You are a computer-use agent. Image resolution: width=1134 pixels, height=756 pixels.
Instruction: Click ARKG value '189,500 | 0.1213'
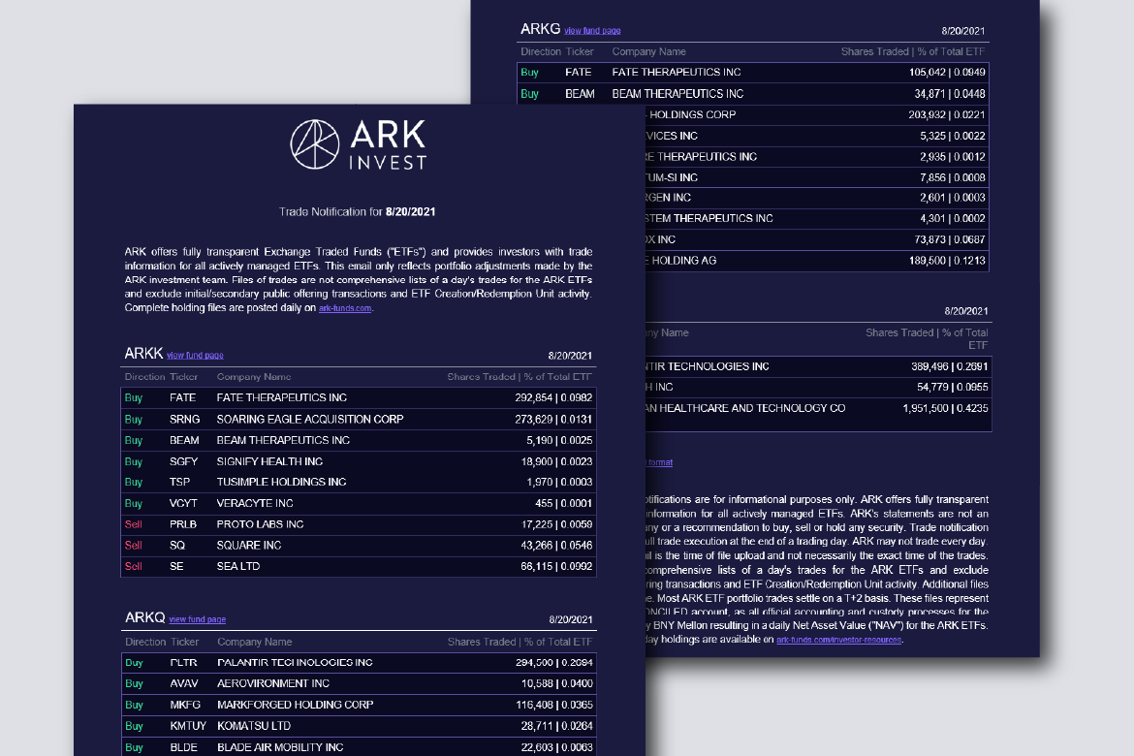pyautogui.click(x=947, y=261)
